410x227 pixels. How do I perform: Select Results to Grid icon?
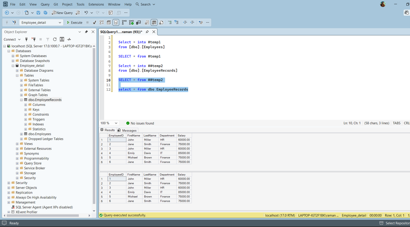(x=154, y=23)
